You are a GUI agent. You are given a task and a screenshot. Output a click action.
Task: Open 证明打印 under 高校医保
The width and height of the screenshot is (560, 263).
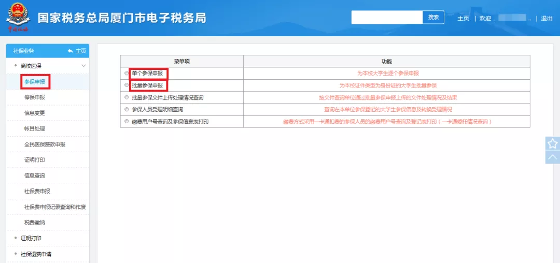pos(35,160)
